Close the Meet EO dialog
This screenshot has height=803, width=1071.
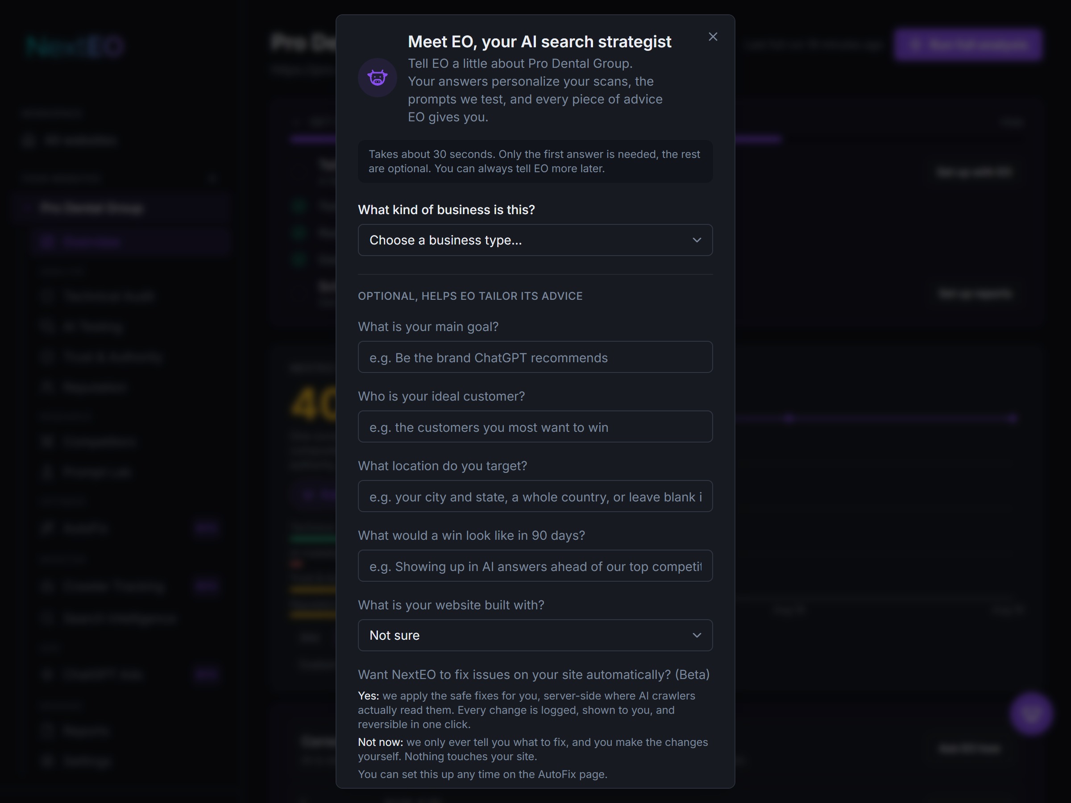pos(713,37)
